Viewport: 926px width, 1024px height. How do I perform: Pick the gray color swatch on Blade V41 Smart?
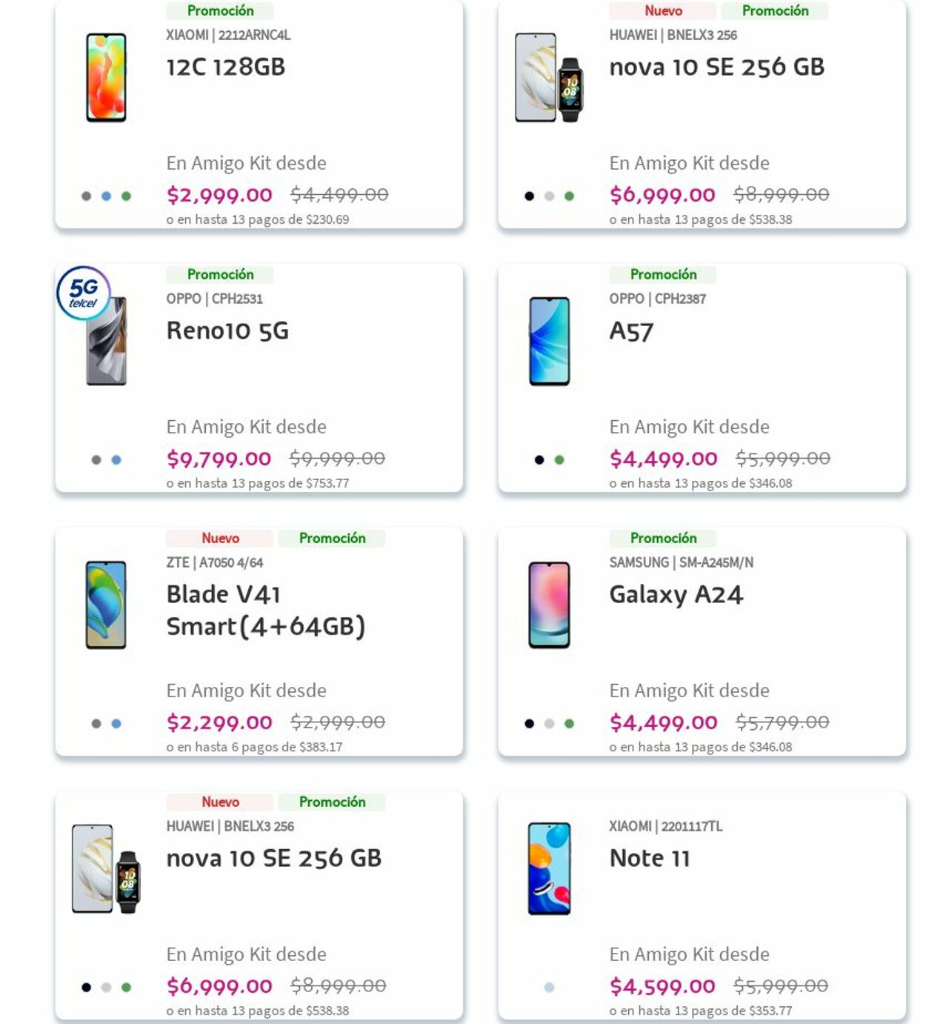(x=95, y=722)
